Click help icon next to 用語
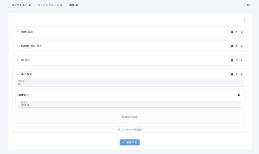Screen dimensions: 259x154 (76, 5)
